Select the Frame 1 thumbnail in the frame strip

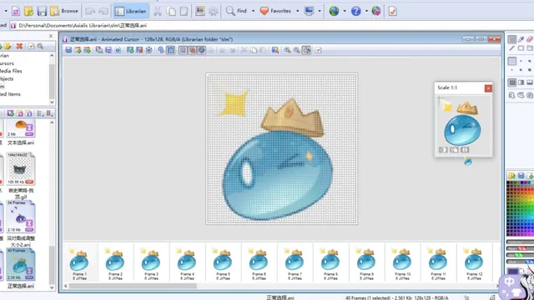80,263
